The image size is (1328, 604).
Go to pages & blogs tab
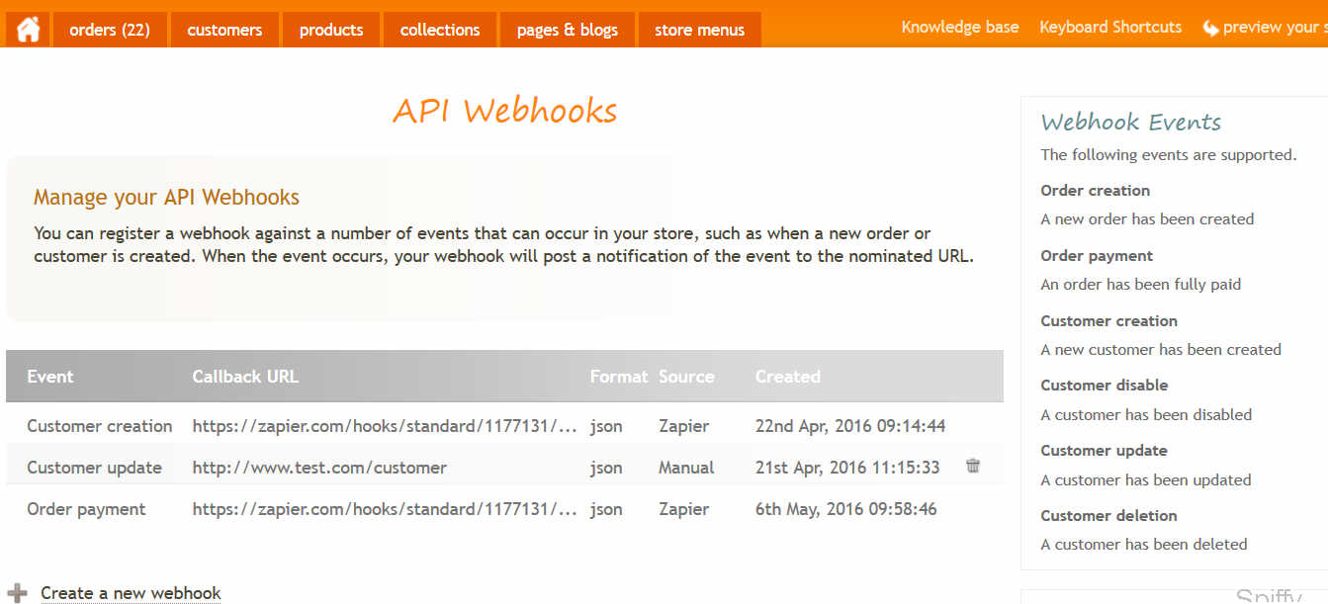point(567,30)
